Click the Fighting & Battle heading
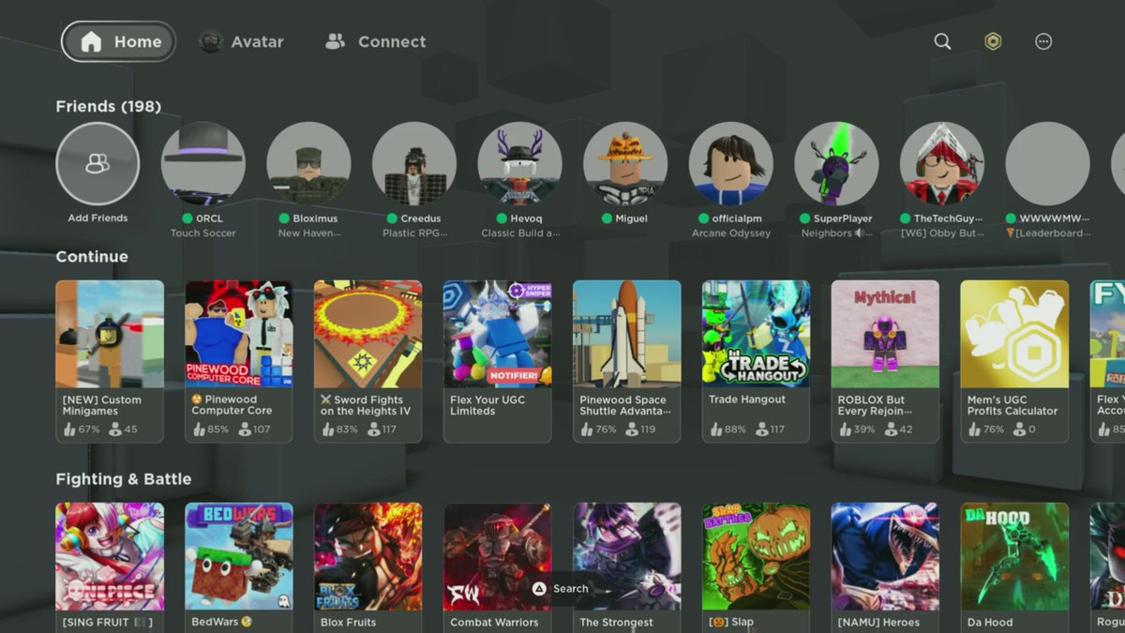 pos(124,479)
